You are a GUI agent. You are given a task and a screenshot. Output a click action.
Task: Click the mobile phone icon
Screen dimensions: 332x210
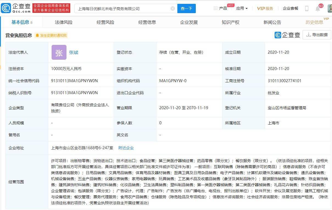(307, 8)
